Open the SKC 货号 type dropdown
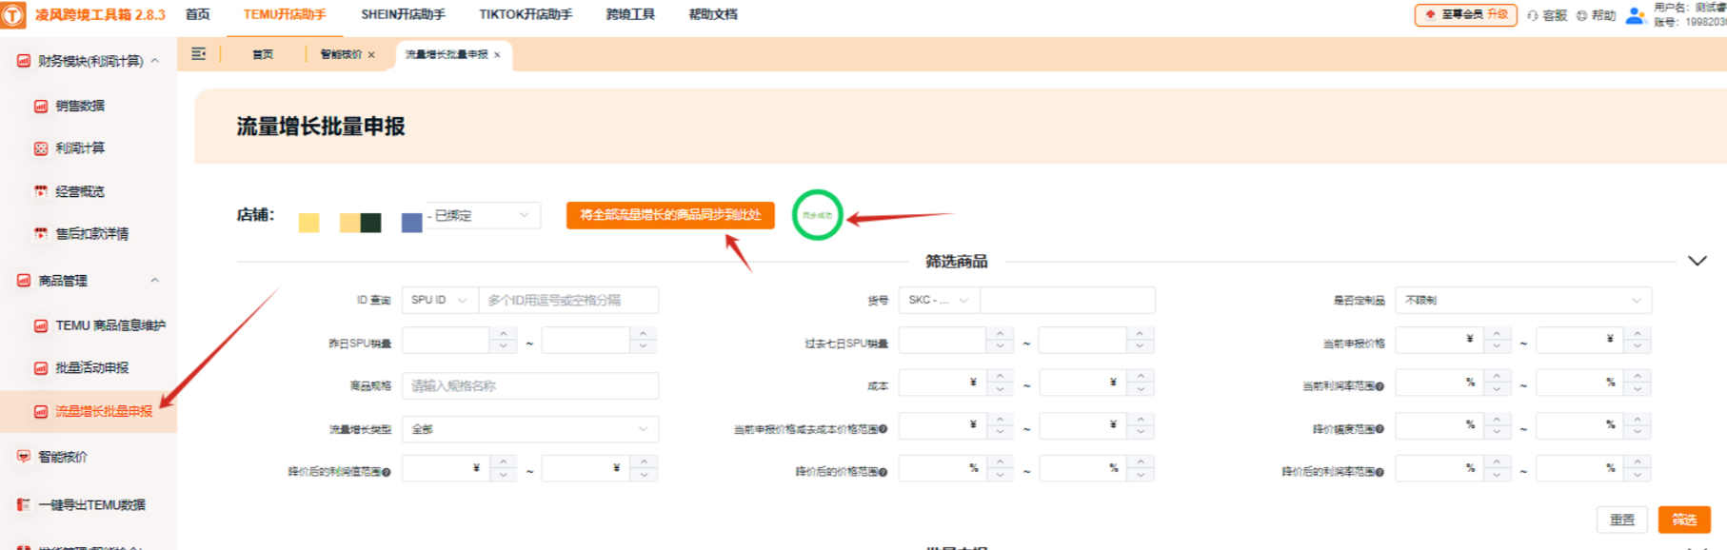Screen dimensions: 1727x550 point(939,300)
